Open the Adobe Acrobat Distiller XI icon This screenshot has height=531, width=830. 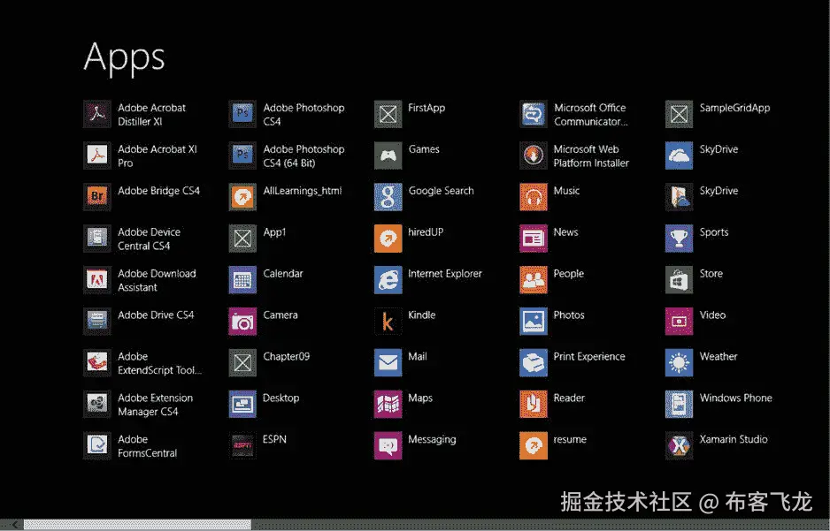tap(97, 114)
